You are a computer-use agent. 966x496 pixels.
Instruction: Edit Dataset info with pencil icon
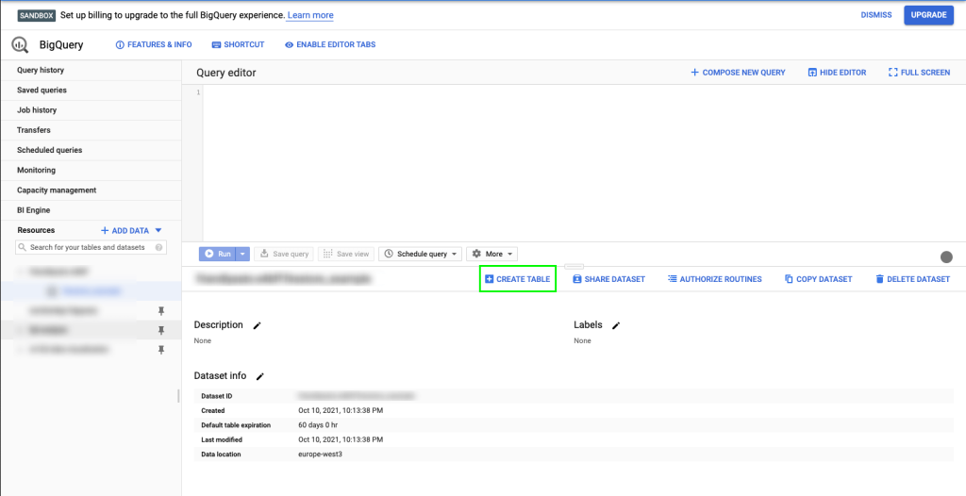point(260,376)
